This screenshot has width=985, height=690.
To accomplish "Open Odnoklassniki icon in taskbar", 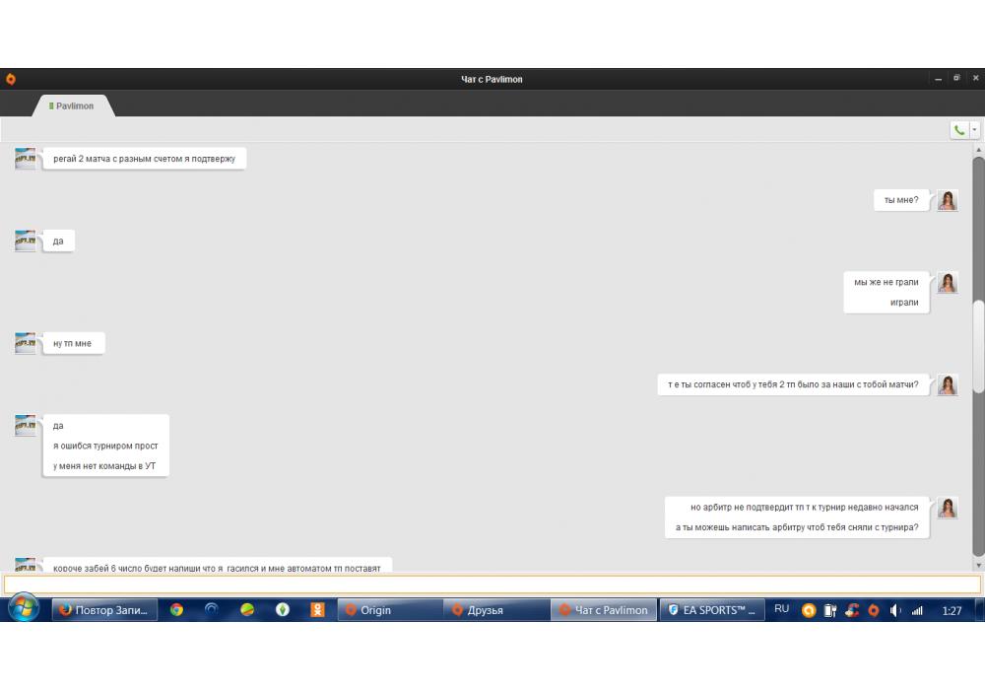I will point(318,609).
